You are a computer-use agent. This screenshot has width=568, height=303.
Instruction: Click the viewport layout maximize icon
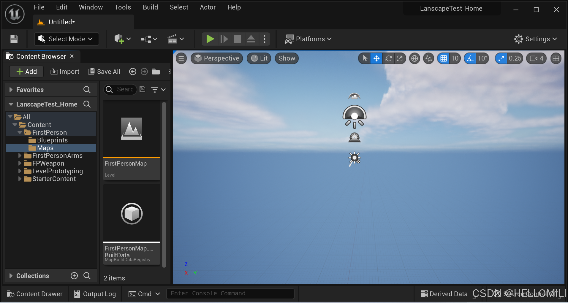[556, 58]
